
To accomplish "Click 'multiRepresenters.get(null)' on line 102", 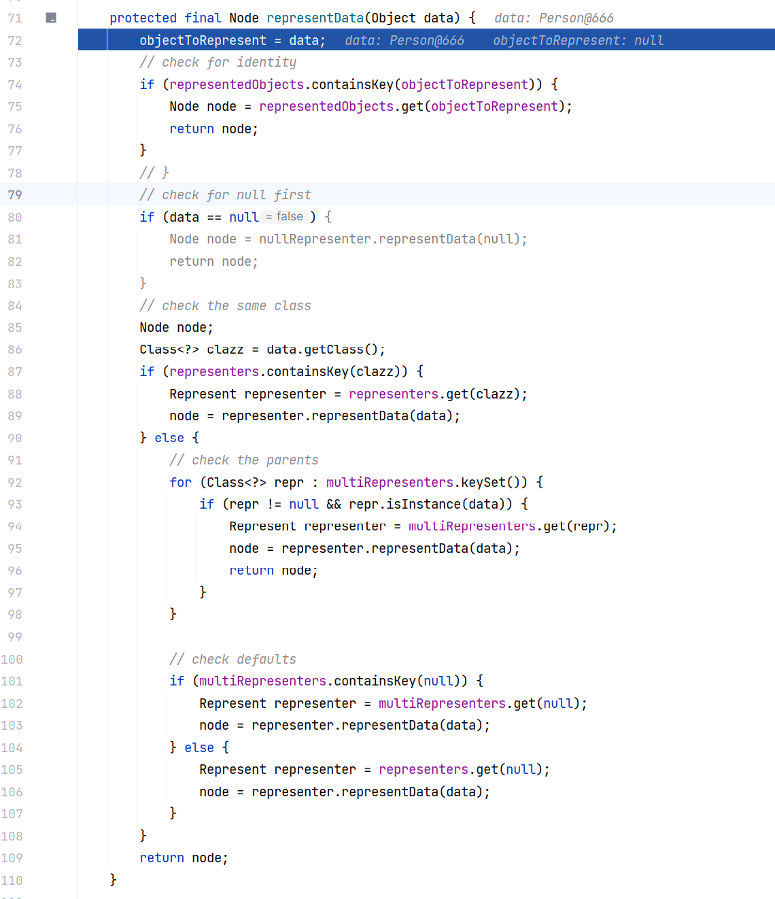I will [x=479, y=704].
